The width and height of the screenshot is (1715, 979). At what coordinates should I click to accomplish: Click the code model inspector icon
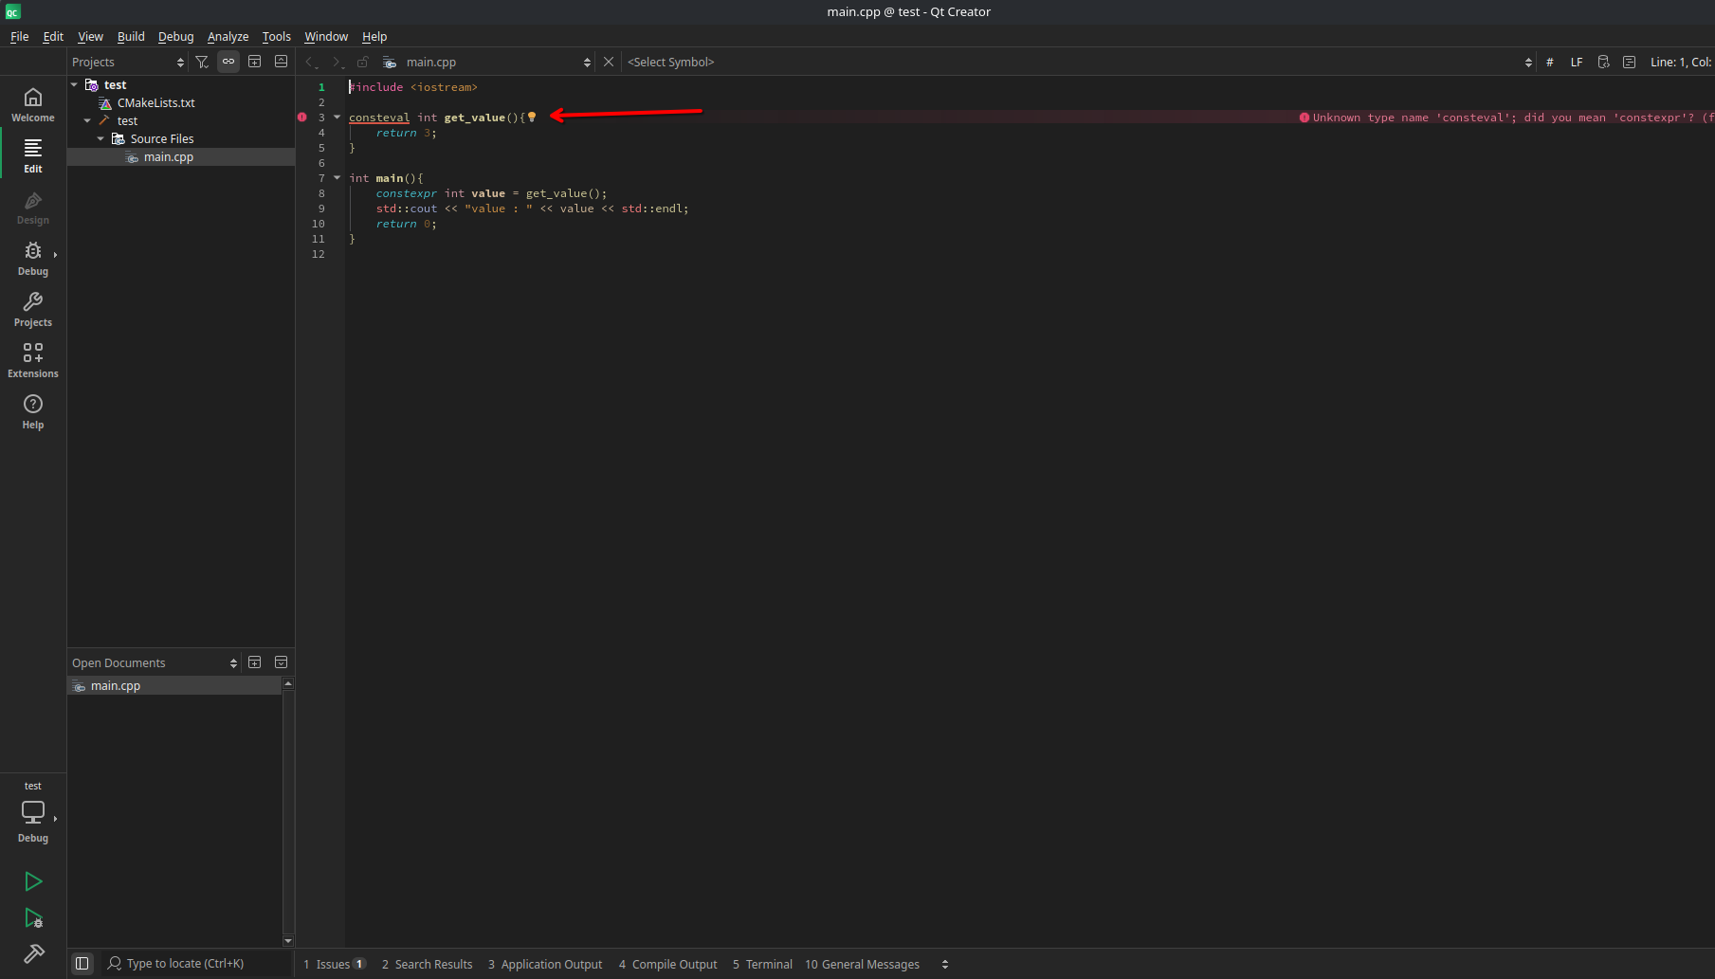pos(1603,62)
